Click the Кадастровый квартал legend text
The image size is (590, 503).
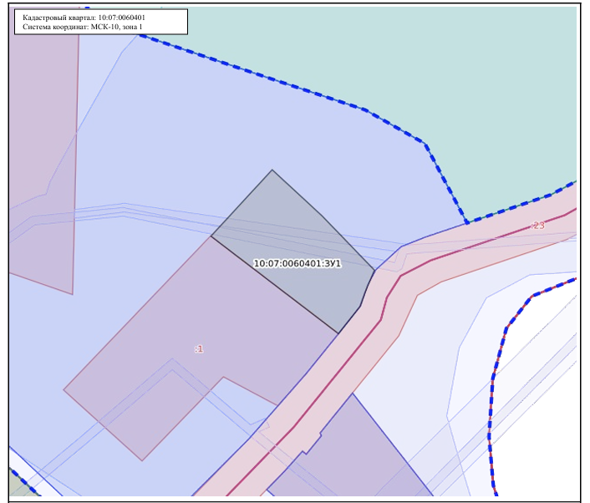tap(84, 18)
